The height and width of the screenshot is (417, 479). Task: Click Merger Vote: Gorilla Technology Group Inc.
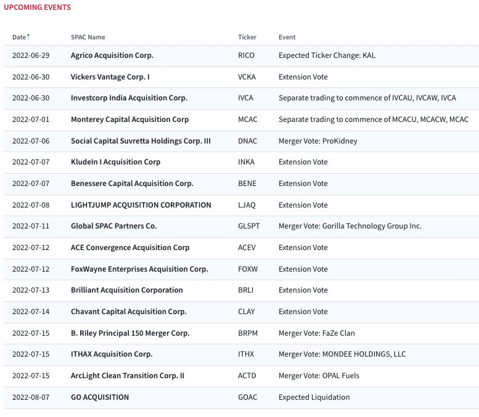pos(350,226)
